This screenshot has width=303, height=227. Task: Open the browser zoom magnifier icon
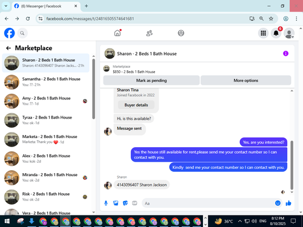click(261, 19)
